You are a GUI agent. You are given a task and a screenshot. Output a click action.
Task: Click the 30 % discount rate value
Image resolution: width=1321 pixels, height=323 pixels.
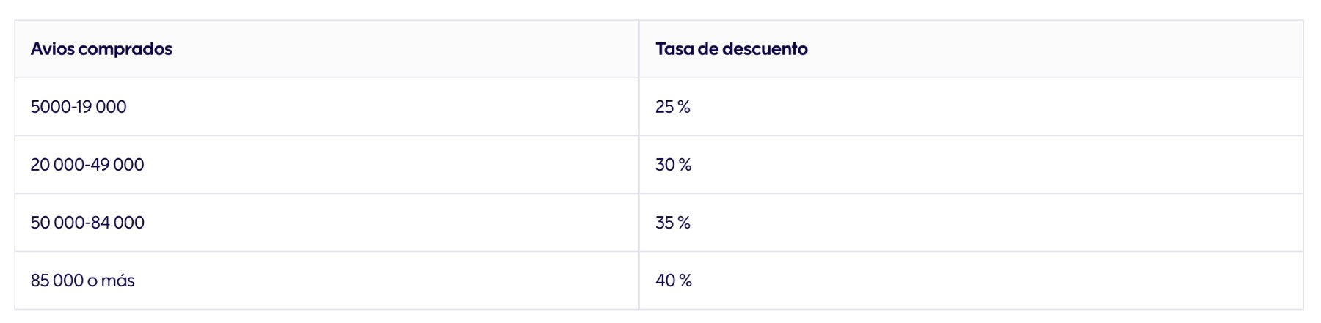pyautogui.click(x=673, y=165)
